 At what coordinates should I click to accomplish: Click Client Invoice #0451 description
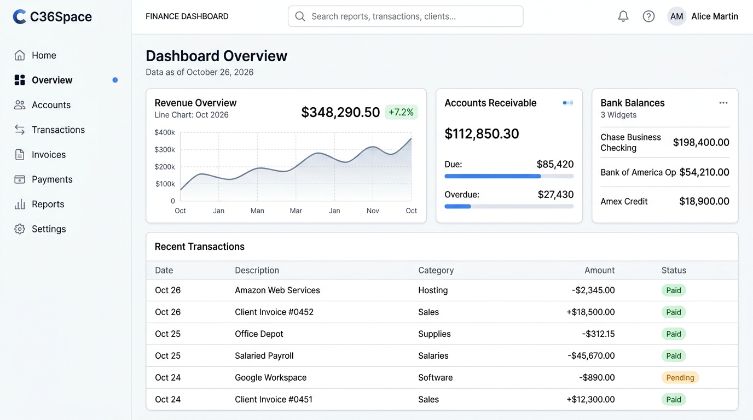point(274,399)
